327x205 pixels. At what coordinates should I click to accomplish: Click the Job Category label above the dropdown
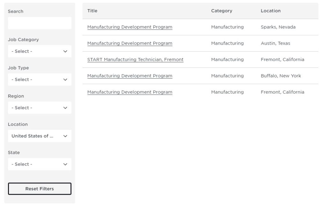click(23, 40)
